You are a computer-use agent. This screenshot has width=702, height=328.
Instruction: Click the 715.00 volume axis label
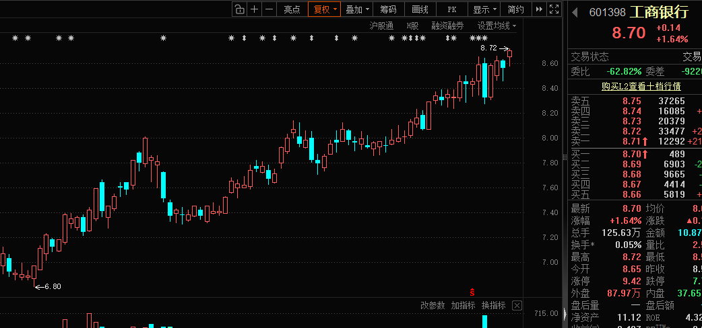546,314
